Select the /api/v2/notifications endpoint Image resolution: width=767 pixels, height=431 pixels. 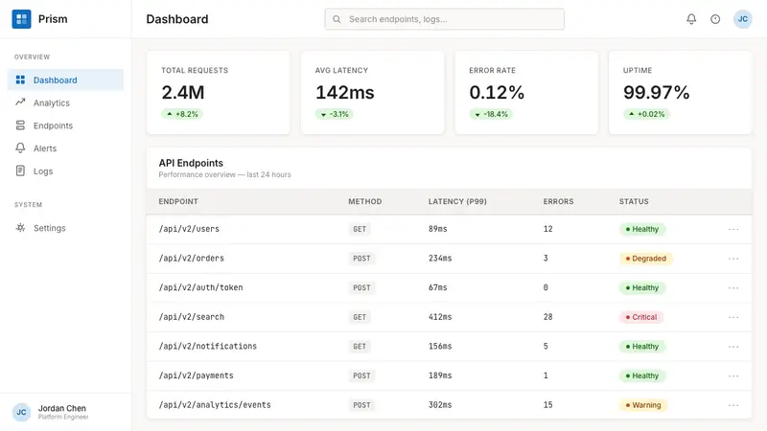click(x=207, y=346)
